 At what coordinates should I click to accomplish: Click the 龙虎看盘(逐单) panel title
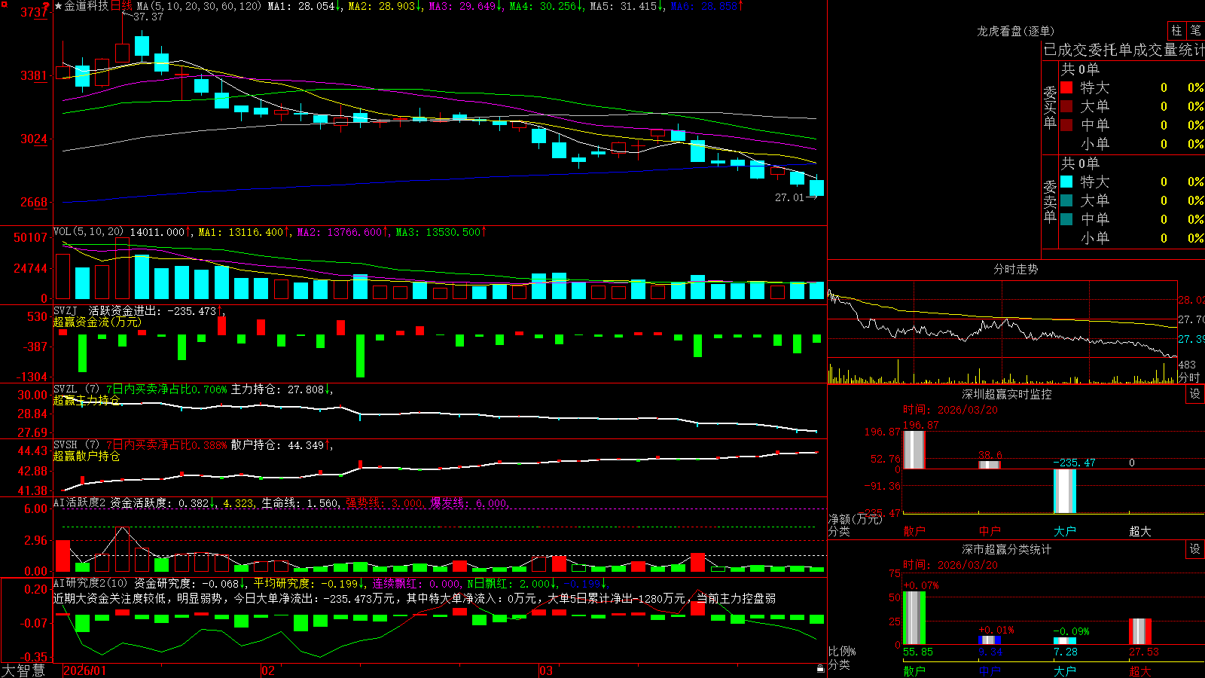tap(1015, 31)
